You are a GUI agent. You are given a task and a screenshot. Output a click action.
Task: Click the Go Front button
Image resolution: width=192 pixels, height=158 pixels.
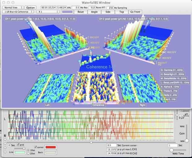click(x=135, y=12)
